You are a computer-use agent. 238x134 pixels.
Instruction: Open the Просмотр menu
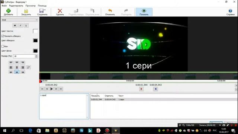tap(30, 6)
